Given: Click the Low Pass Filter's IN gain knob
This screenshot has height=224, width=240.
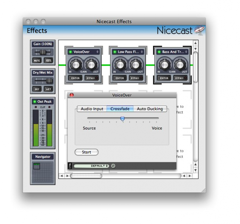Looking at the screenshot, I should click(120, 65).
